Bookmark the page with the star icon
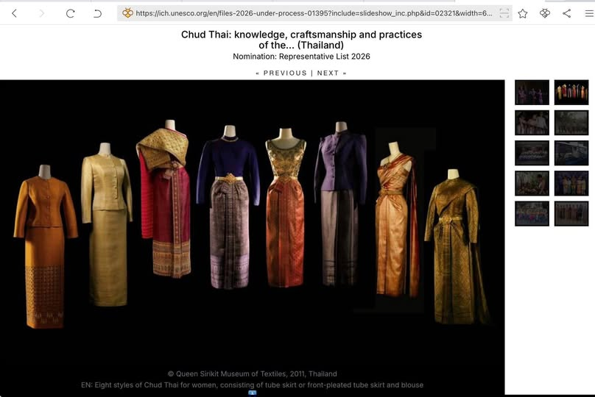Screen dimensions: 595x397 [x=523, y=14]
